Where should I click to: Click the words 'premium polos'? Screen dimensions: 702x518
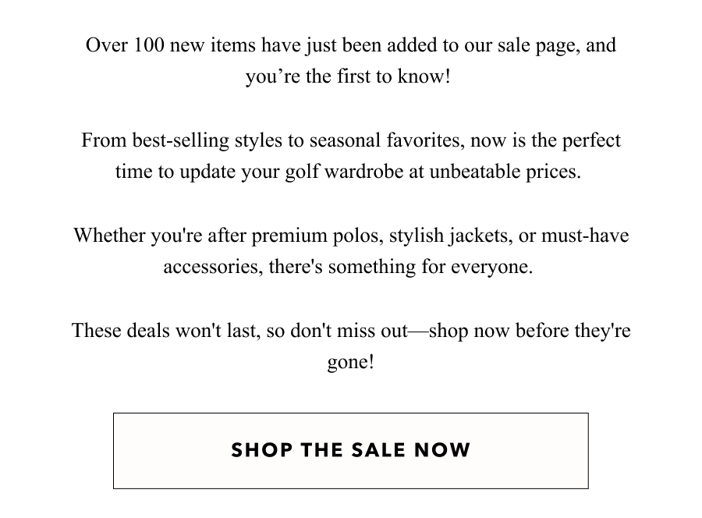point(314,236)
